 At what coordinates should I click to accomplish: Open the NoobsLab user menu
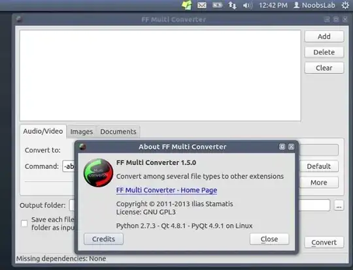click(x=314, y=5)
